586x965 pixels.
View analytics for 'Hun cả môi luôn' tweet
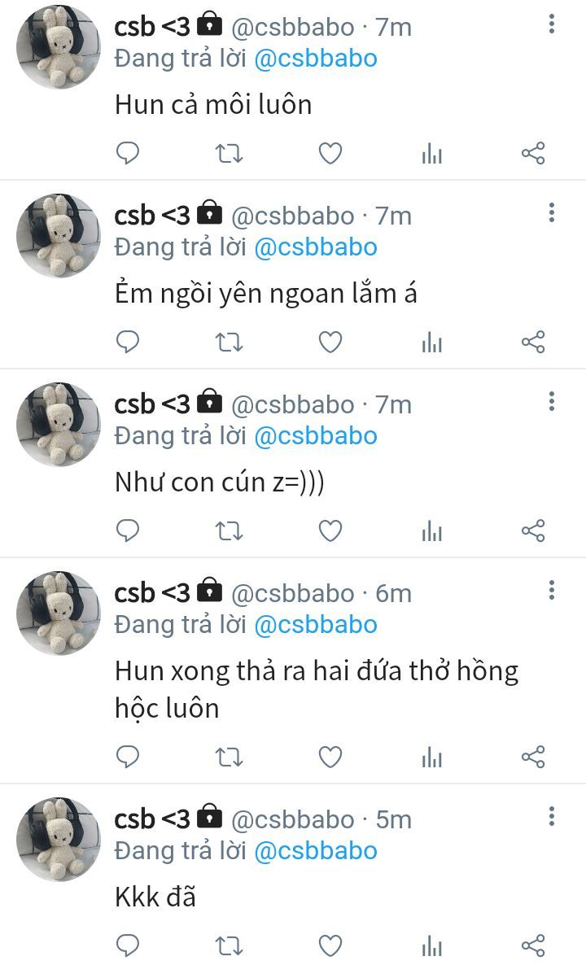coord(432,154)
